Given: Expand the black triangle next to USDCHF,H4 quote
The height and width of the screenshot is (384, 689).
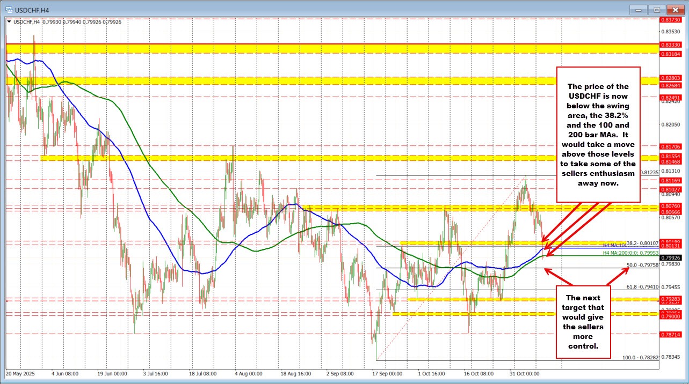Looking at the screenshot, I should pyautogui.click(x=9, y=22).
